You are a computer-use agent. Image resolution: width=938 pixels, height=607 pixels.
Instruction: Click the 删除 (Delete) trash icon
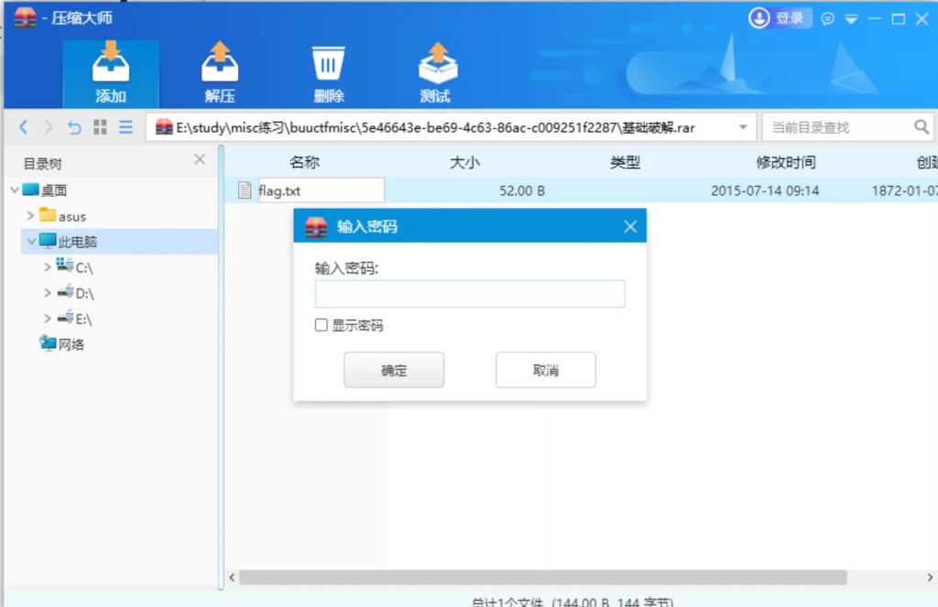point(329,63)
